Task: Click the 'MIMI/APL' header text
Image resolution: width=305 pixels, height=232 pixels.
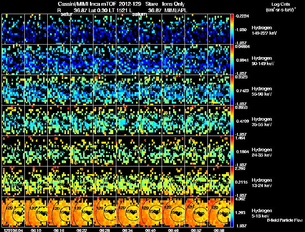Action: coord(176,10)
